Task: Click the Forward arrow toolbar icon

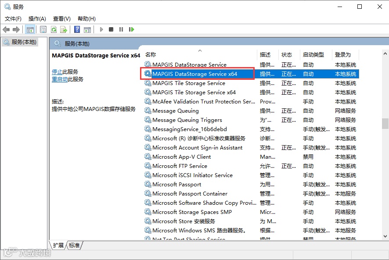Action: click(x=16, y=29)
